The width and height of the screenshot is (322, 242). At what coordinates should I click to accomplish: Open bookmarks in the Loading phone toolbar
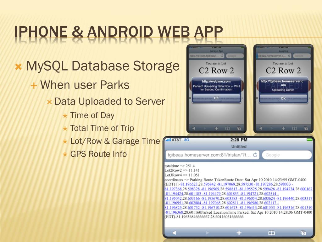tap(294, 129)
